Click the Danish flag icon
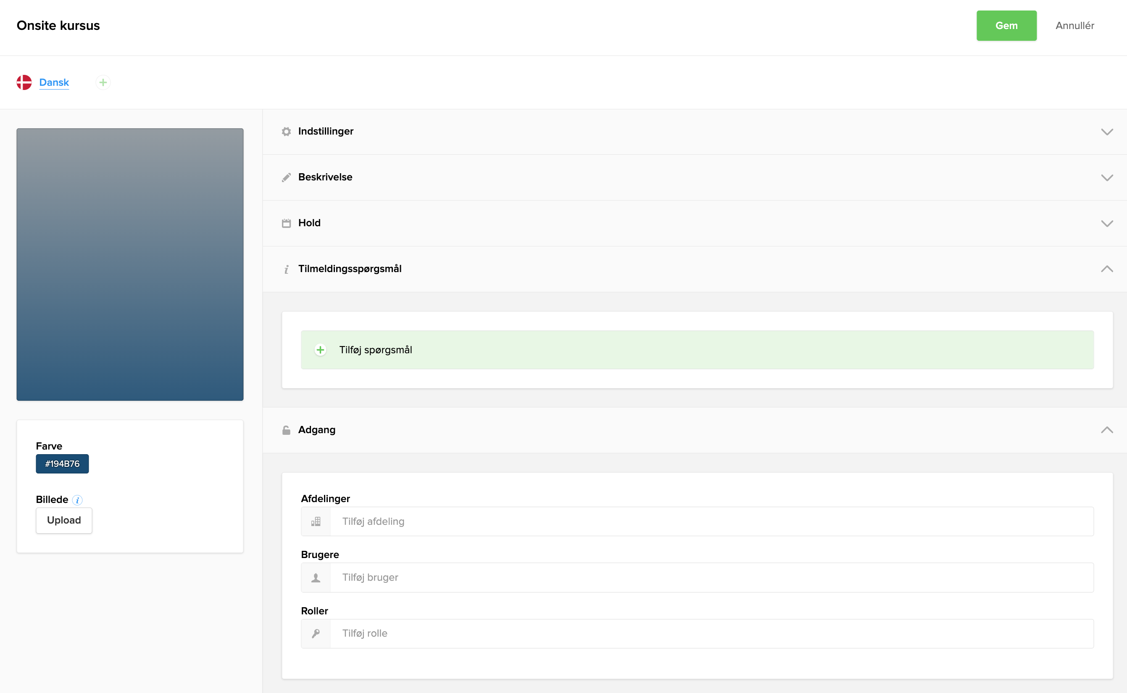 pyautogui.click(x=24, y=82)
